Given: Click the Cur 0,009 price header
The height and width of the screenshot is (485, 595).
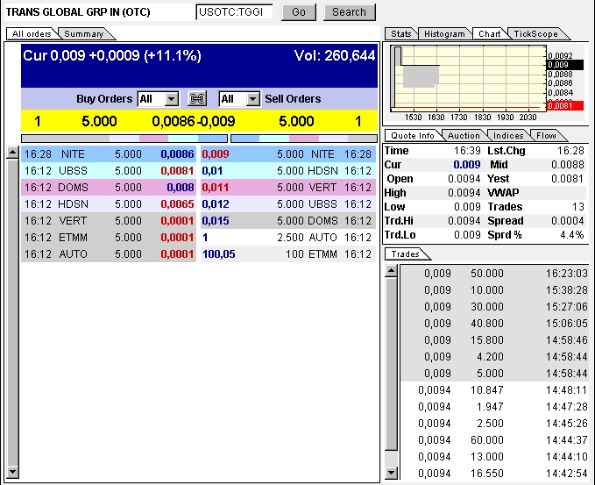Looking at the screenshot, I should click(x=112, y=56).
